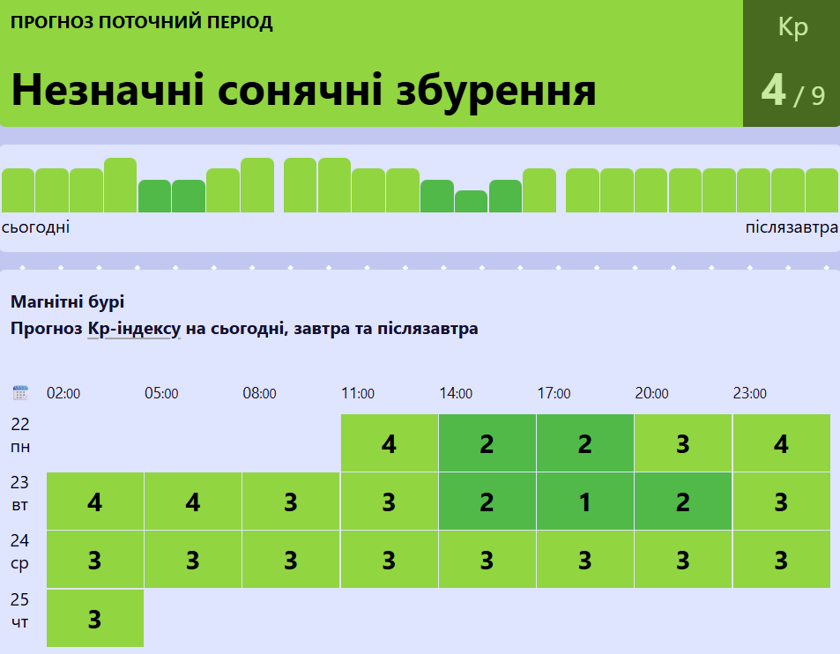Click the 'сьогодні' label under the chart

[x=36, y=228]
